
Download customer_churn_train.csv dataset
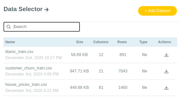point(166,71)
